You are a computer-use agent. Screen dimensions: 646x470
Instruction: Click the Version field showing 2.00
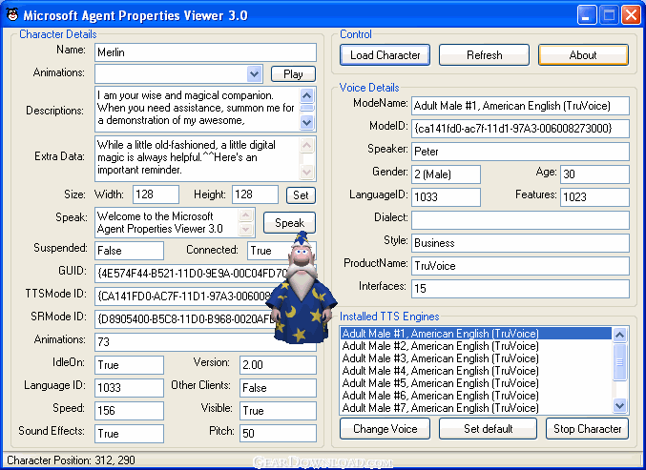(278, 365)
